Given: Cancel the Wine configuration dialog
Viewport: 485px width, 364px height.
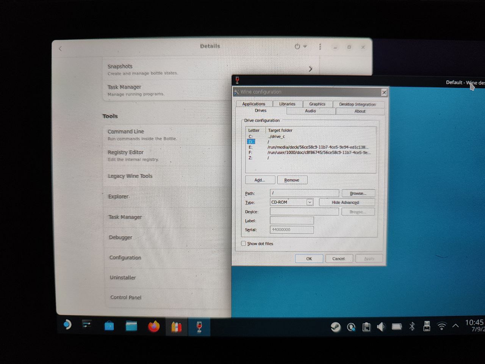Looking at the screenshot, I should [339, 259].
